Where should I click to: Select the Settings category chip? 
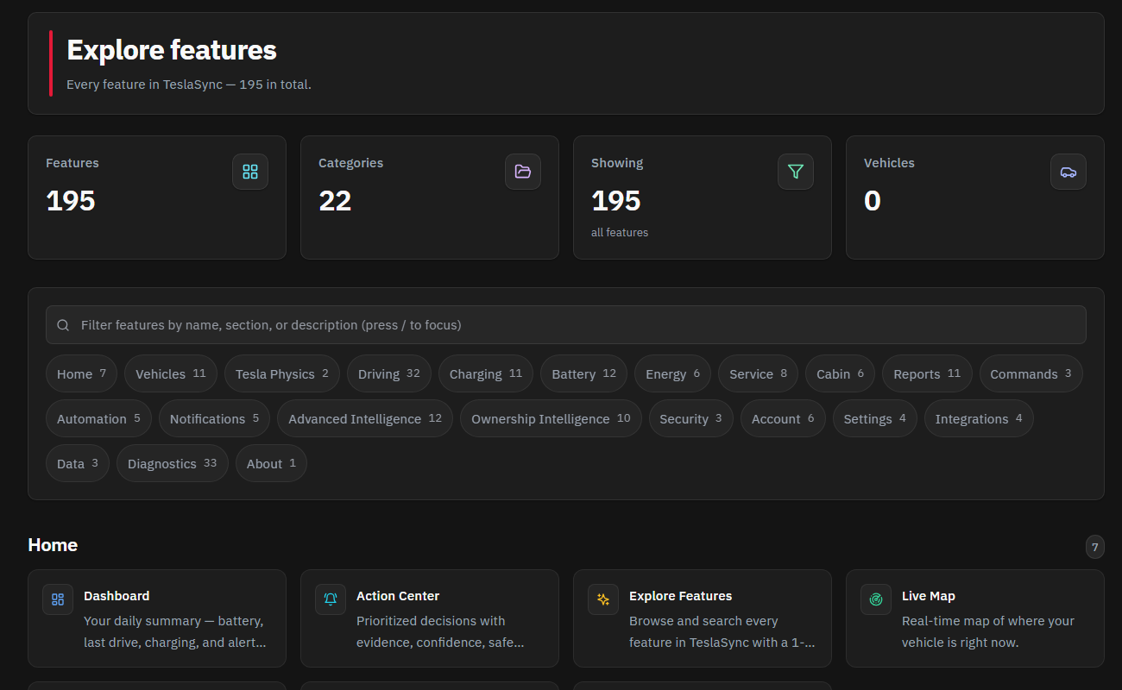[875, 418]
